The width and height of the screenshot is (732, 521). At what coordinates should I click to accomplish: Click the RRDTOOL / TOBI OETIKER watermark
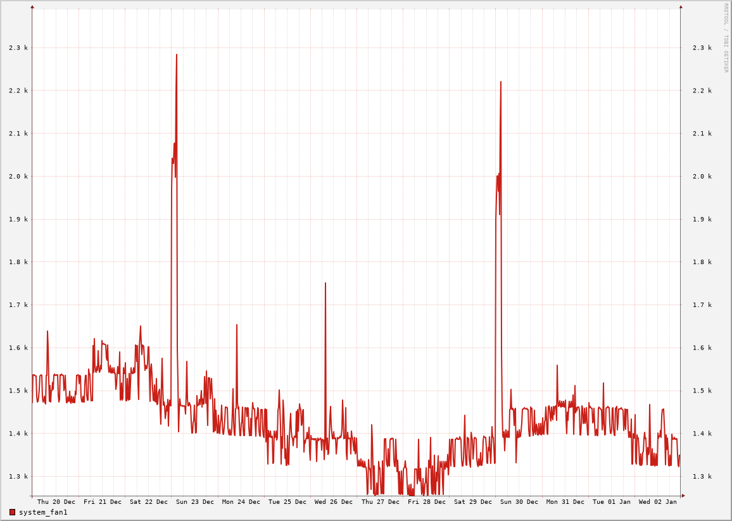point(726,38)
